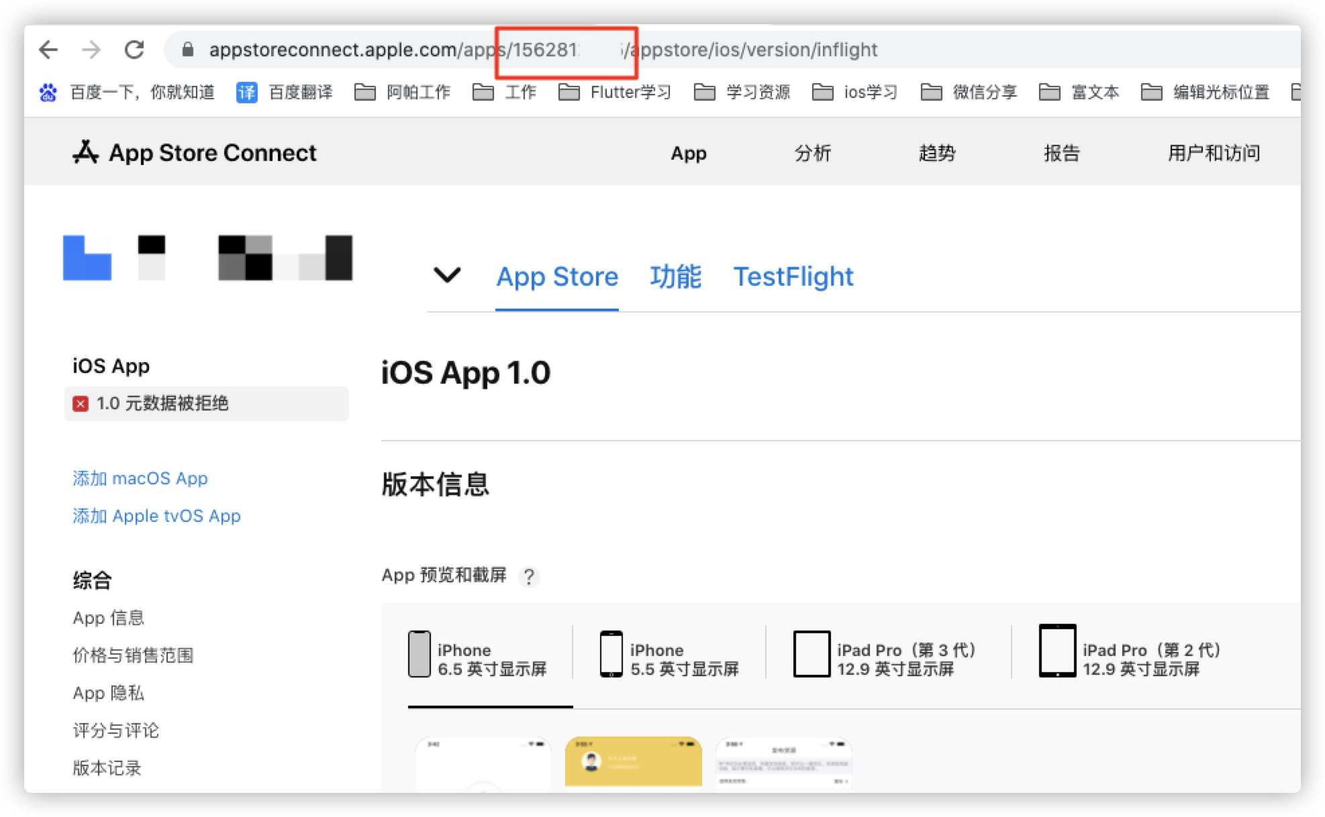Click 添加 macOS App link
This screenshot has width=1325, height=817.
(140, 478)
